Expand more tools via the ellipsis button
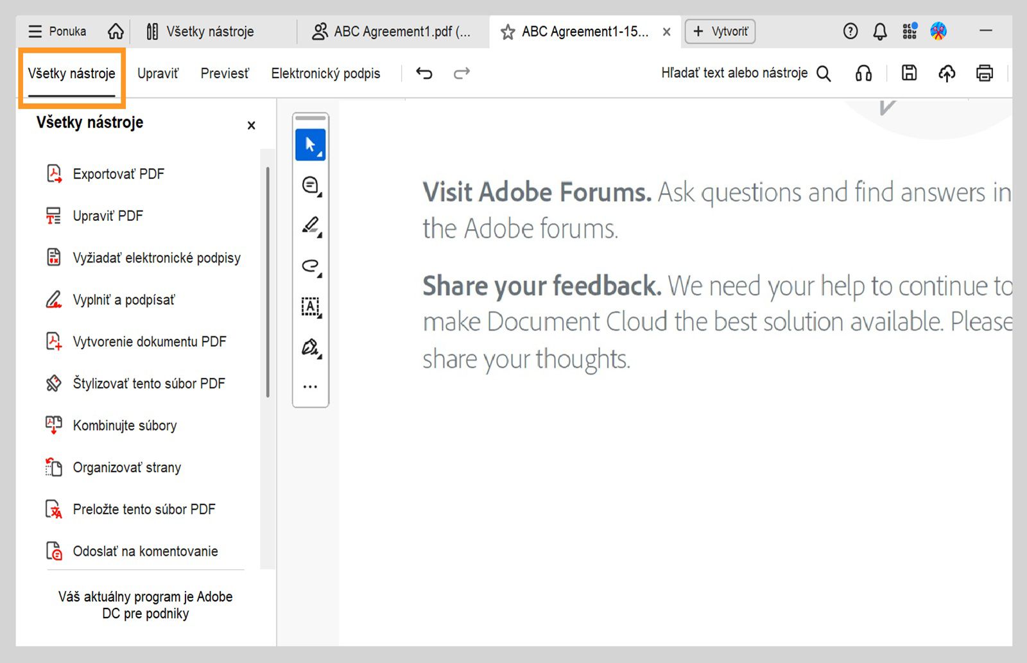This screenshot has width=1027, height=663. pyautogui.click(x=310, y=386)
